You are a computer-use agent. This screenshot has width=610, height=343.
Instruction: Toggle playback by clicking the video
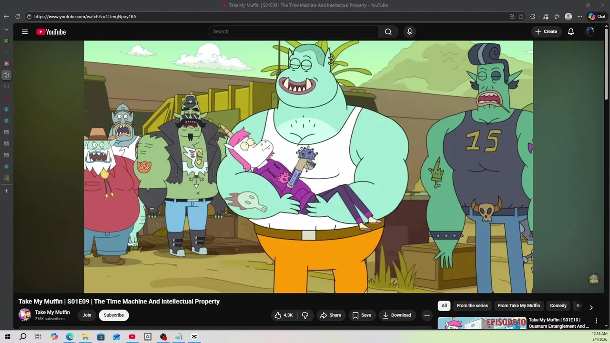(x=308, y=167)
